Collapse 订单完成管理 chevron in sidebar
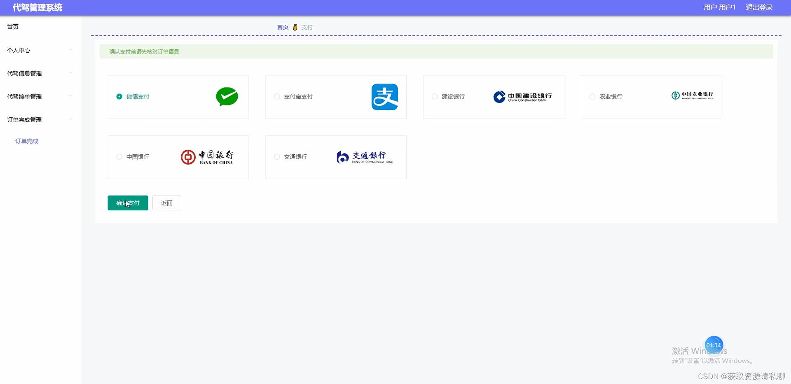Viewport: 791px width, 384px height. click(x=70, y=119)
